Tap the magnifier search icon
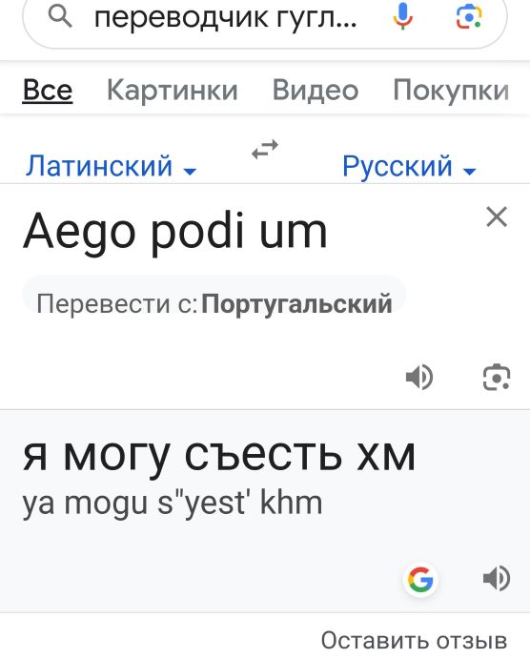530x659 pixels. (x=60, y=17)
